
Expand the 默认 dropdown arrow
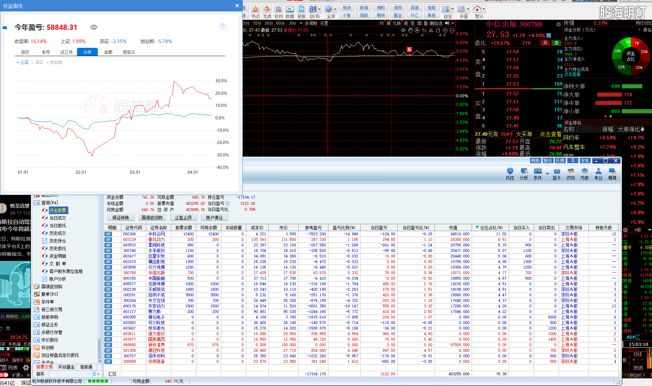coord(484,9)
